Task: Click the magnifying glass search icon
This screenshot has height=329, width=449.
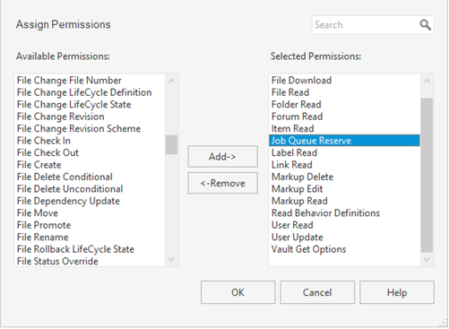Action: tap(425, 25)
